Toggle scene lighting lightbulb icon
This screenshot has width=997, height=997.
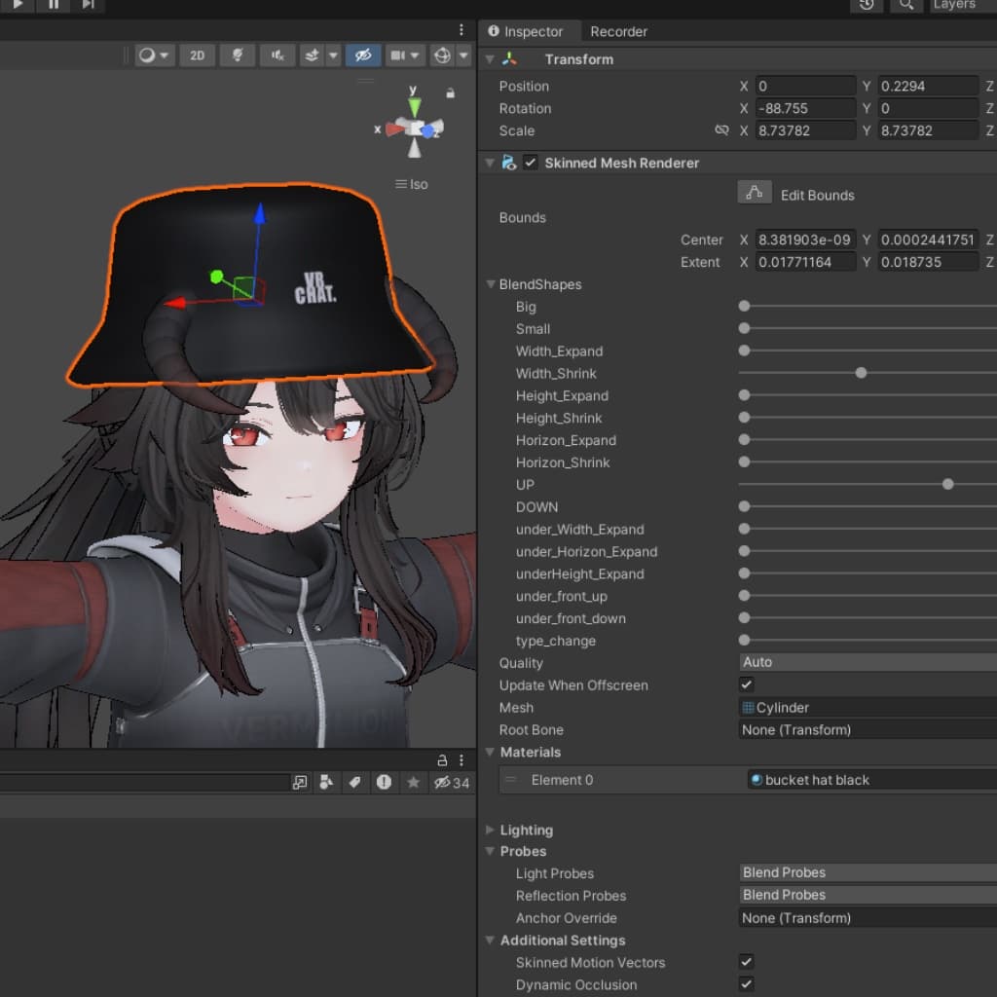(238, 55)
